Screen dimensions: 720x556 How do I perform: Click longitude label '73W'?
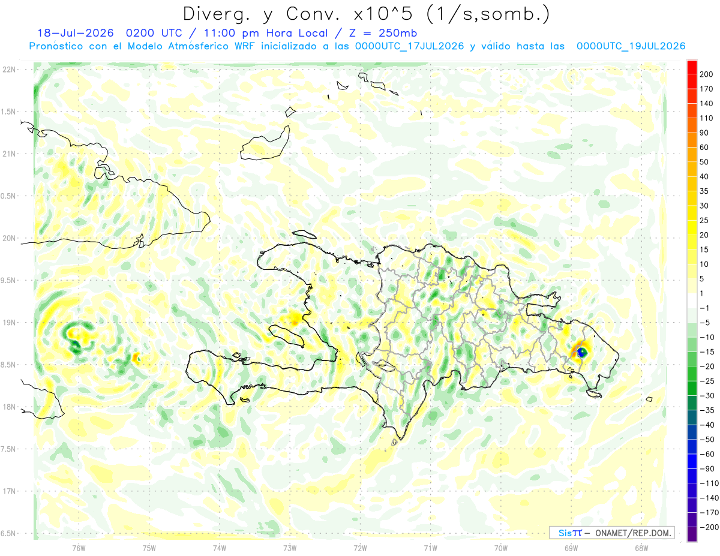coord(290,548)
